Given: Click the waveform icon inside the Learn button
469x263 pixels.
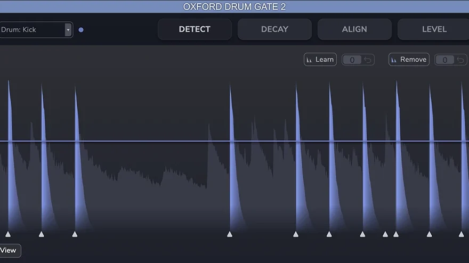Looking at the screenshot, I should (x=309, y=60).
